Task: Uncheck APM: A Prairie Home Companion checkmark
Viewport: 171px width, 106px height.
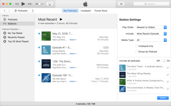Action: pyautogui.click(x=168, y=82)
